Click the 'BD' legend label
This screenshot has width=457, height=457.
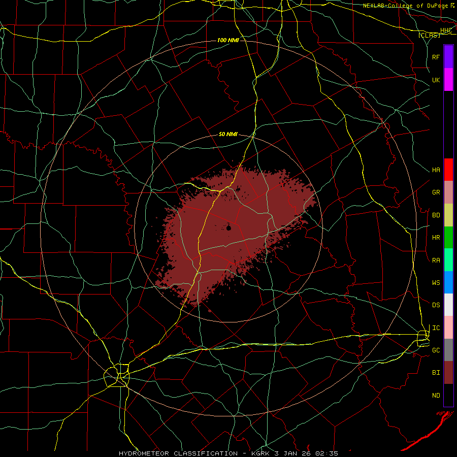436,215
